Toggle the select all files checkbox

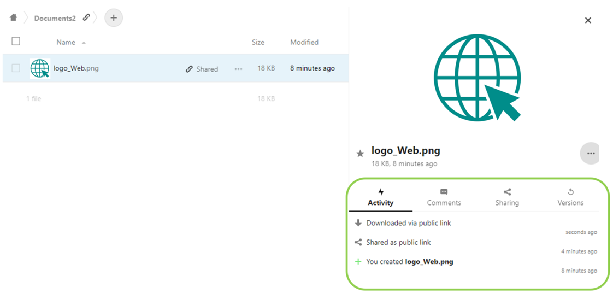[16, 42]
